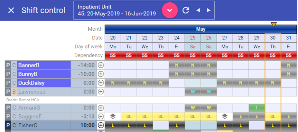Go to next roster period arrow

[x=209, y=10]
